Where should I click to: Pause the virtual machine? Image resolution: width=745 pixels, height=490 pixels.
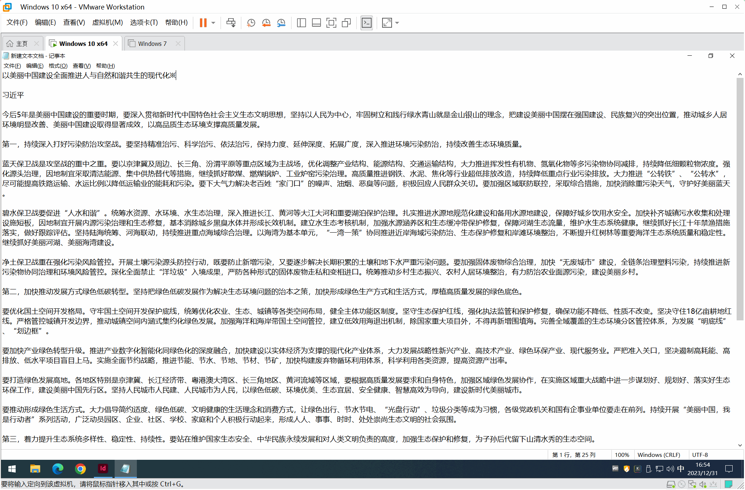[x=203, y=23]
